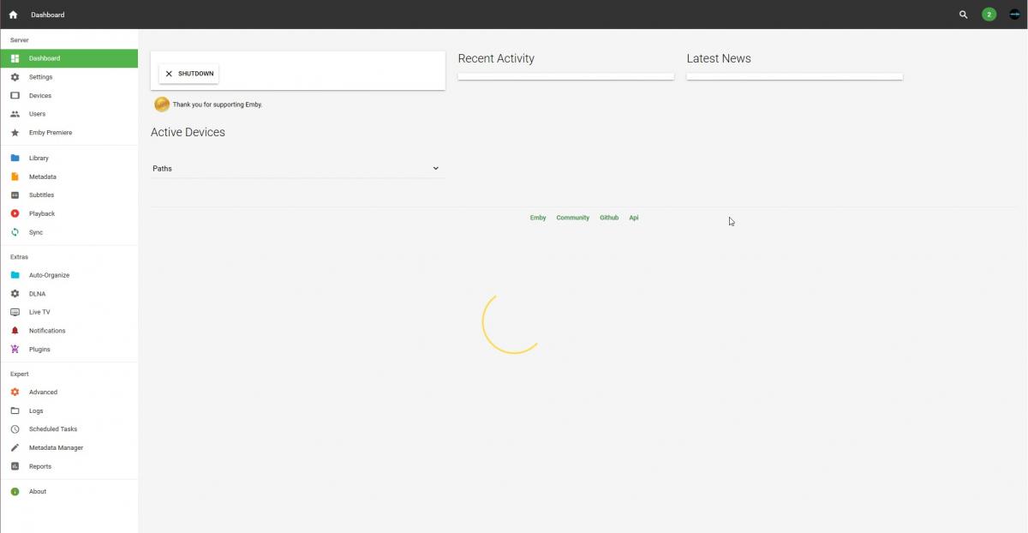Click the green Sync arrows icon
The height and width of the screenshot is (533, 1028).
pos(15,232)
